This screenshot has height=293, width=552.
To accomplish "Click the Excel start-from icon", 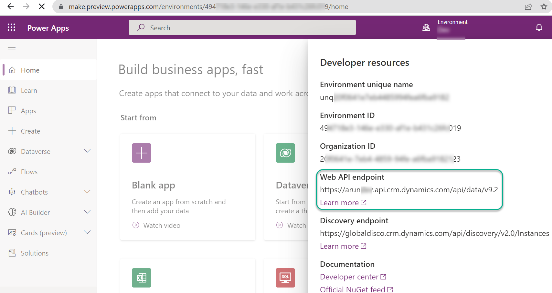I will click(142, 278).
